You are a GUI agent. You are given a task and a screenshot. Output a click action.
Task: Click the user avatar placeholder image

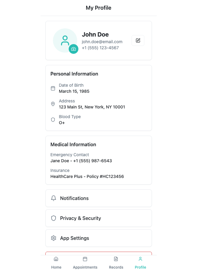[65, 40]
